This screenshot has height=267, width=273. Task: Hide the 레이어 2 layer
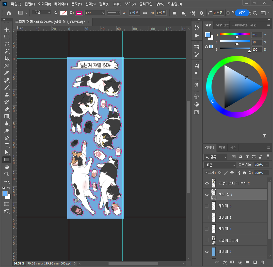coord(207,252)
